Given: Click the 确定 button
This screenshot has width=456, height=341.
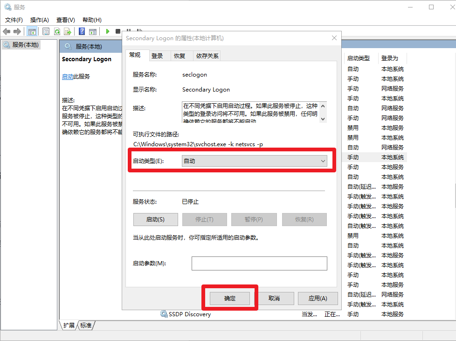Looking at the screenshot, I should (x=229, y=298).
